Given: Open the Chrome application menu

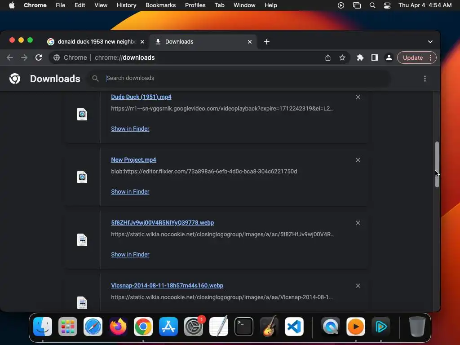Looking at the screenshot, I should click(x=35, y=5).
